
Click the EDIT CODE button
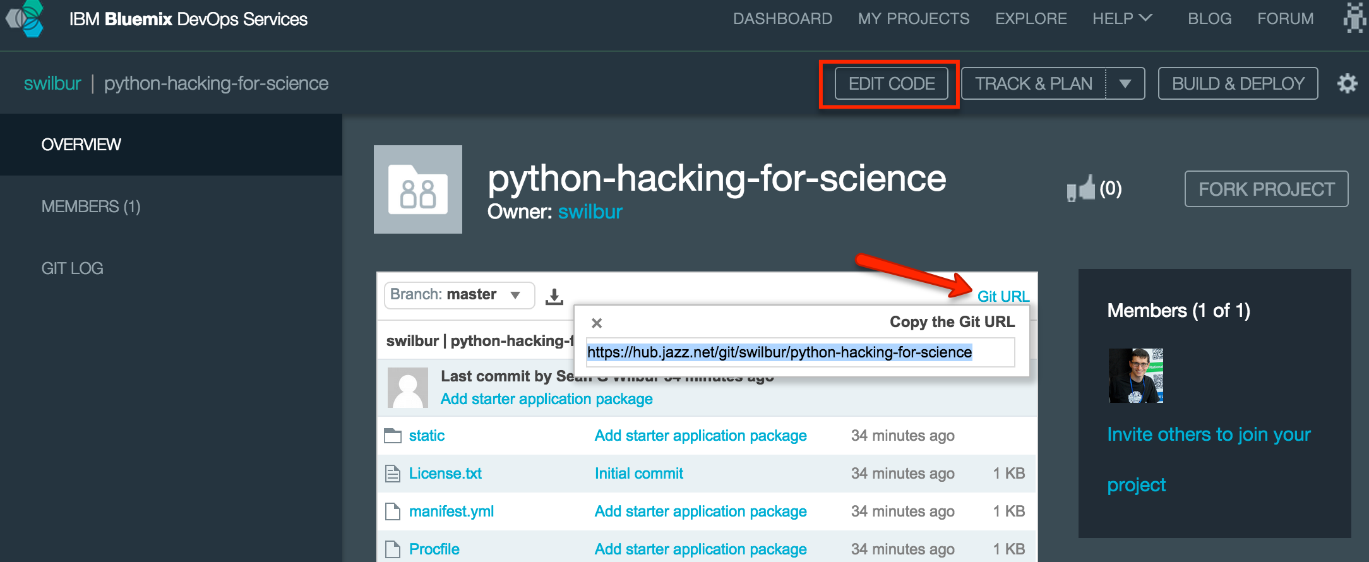tap(892, 83)
